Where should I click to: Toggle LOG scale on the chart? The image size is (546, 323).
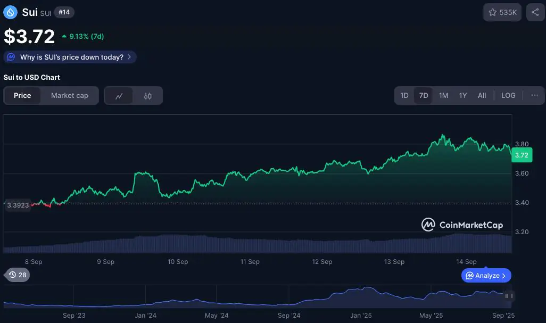[x=508, y=95]
